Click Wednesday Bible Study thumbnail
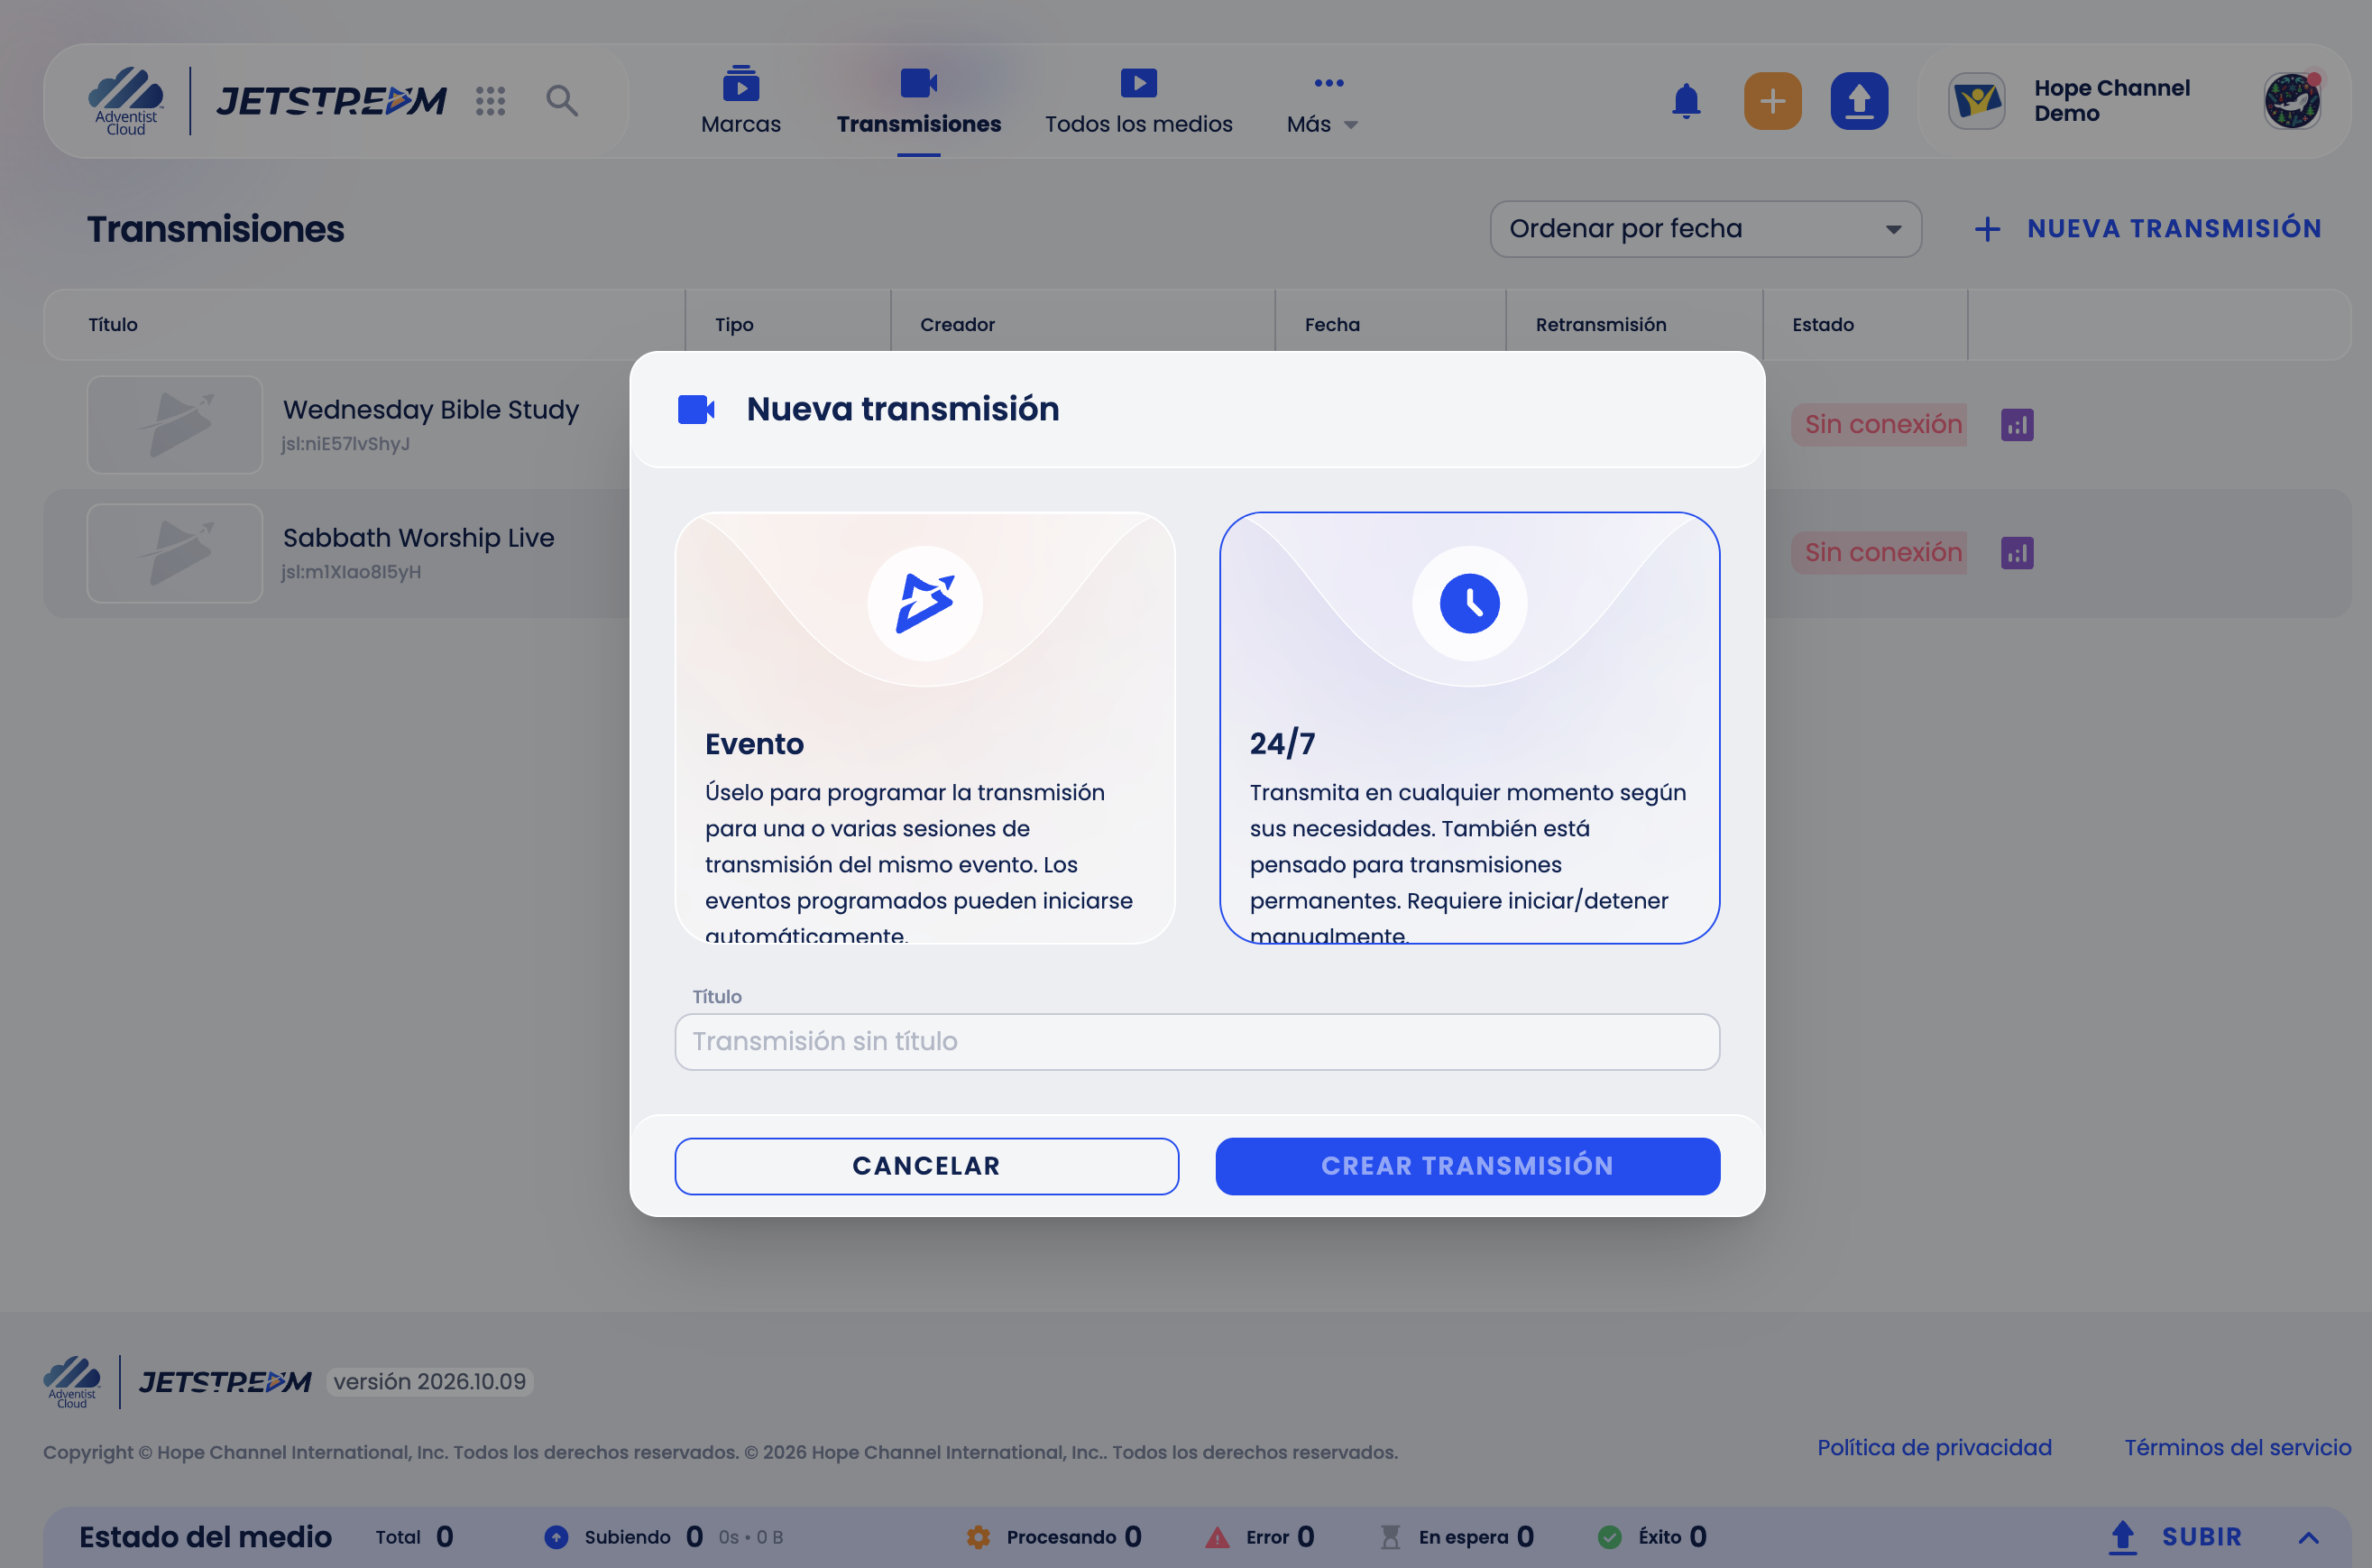Image resolution: width=2372 pixels, height=1568 pixels. point(175,425)
